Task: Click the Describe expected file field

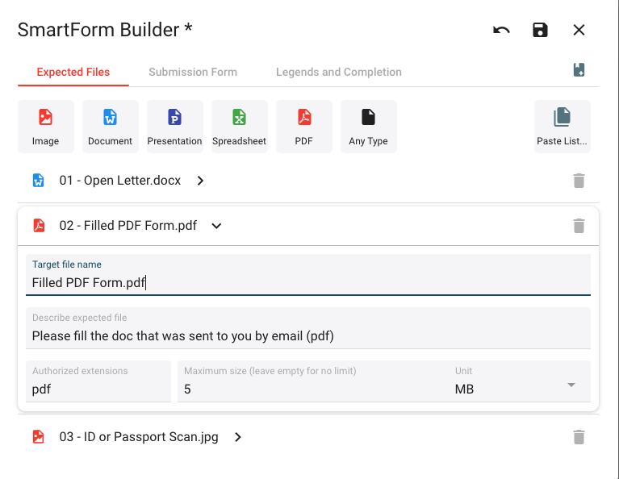Action: [x=308, y=328]
